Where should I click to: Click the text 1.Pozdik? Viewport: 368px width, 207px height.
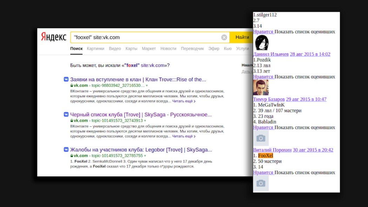click(262, 60)
